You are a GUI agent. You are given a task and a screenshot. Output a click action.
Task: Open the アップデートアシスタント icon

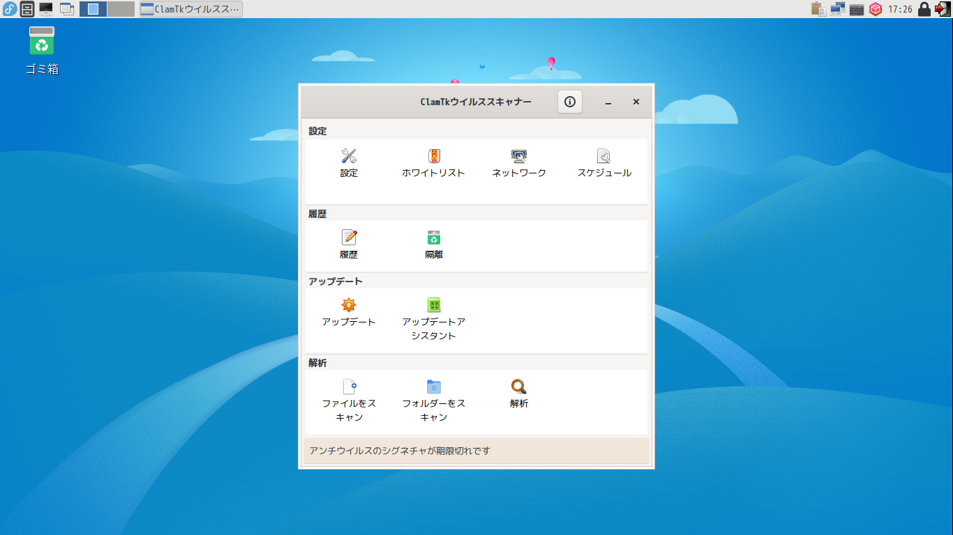[x=434, y=305]
